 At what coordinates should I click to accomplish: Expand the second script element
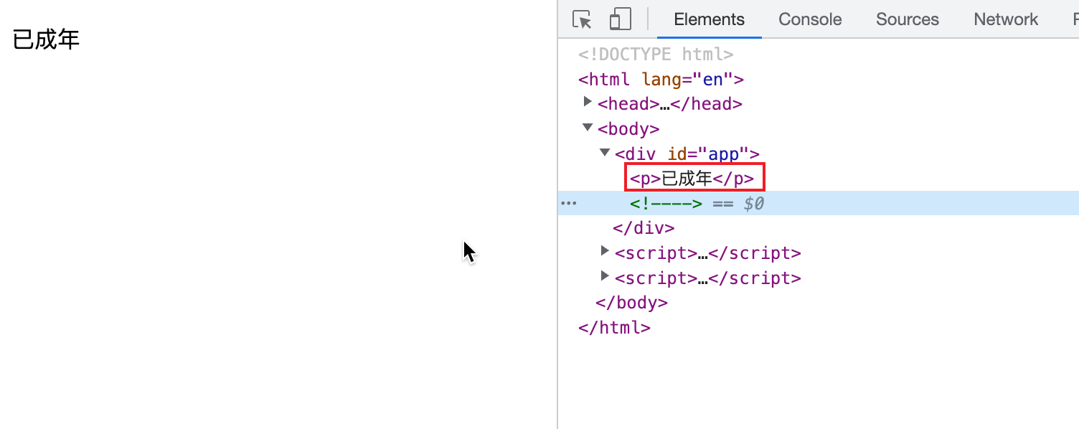click(x=605, y=276)
